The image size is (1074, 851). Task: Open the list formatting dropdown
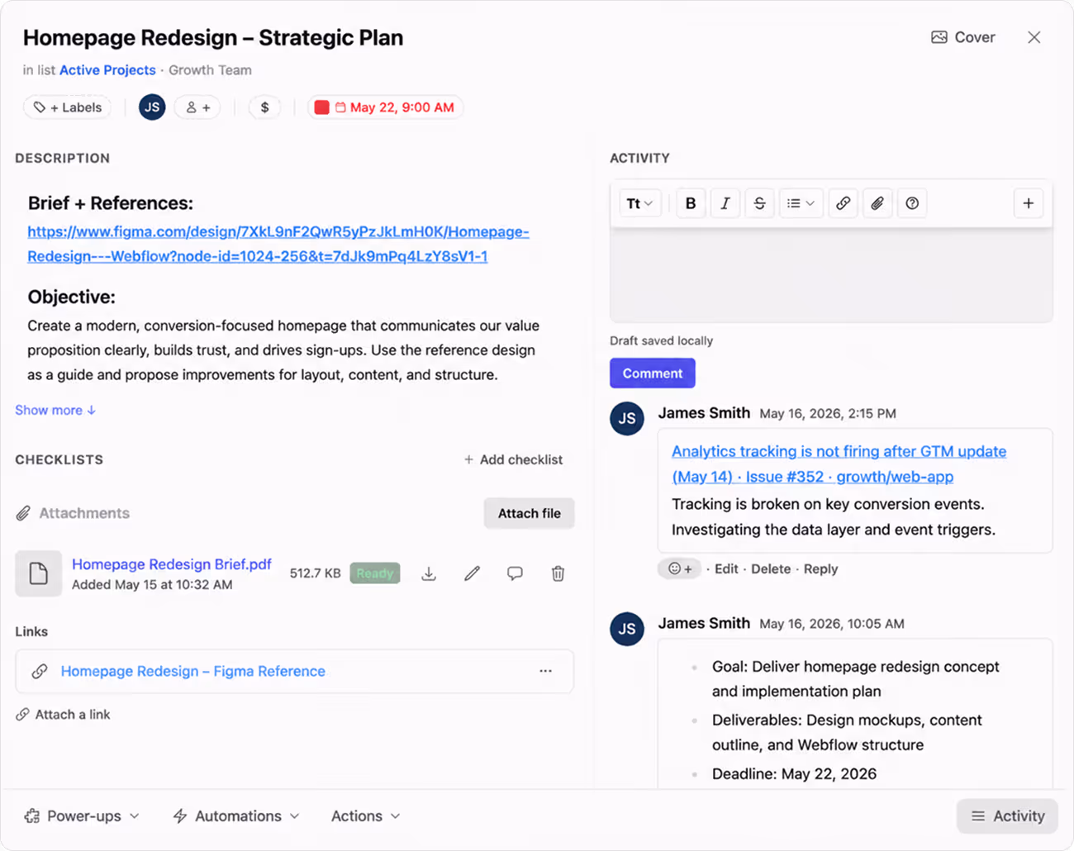[801, 203]
